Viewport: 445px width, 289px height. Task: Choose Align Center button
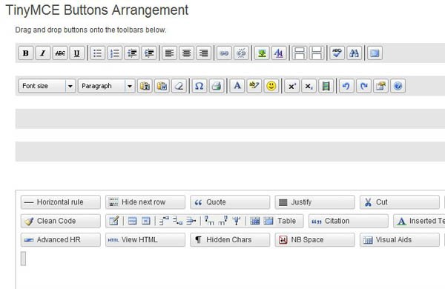[x=186, y=53]
